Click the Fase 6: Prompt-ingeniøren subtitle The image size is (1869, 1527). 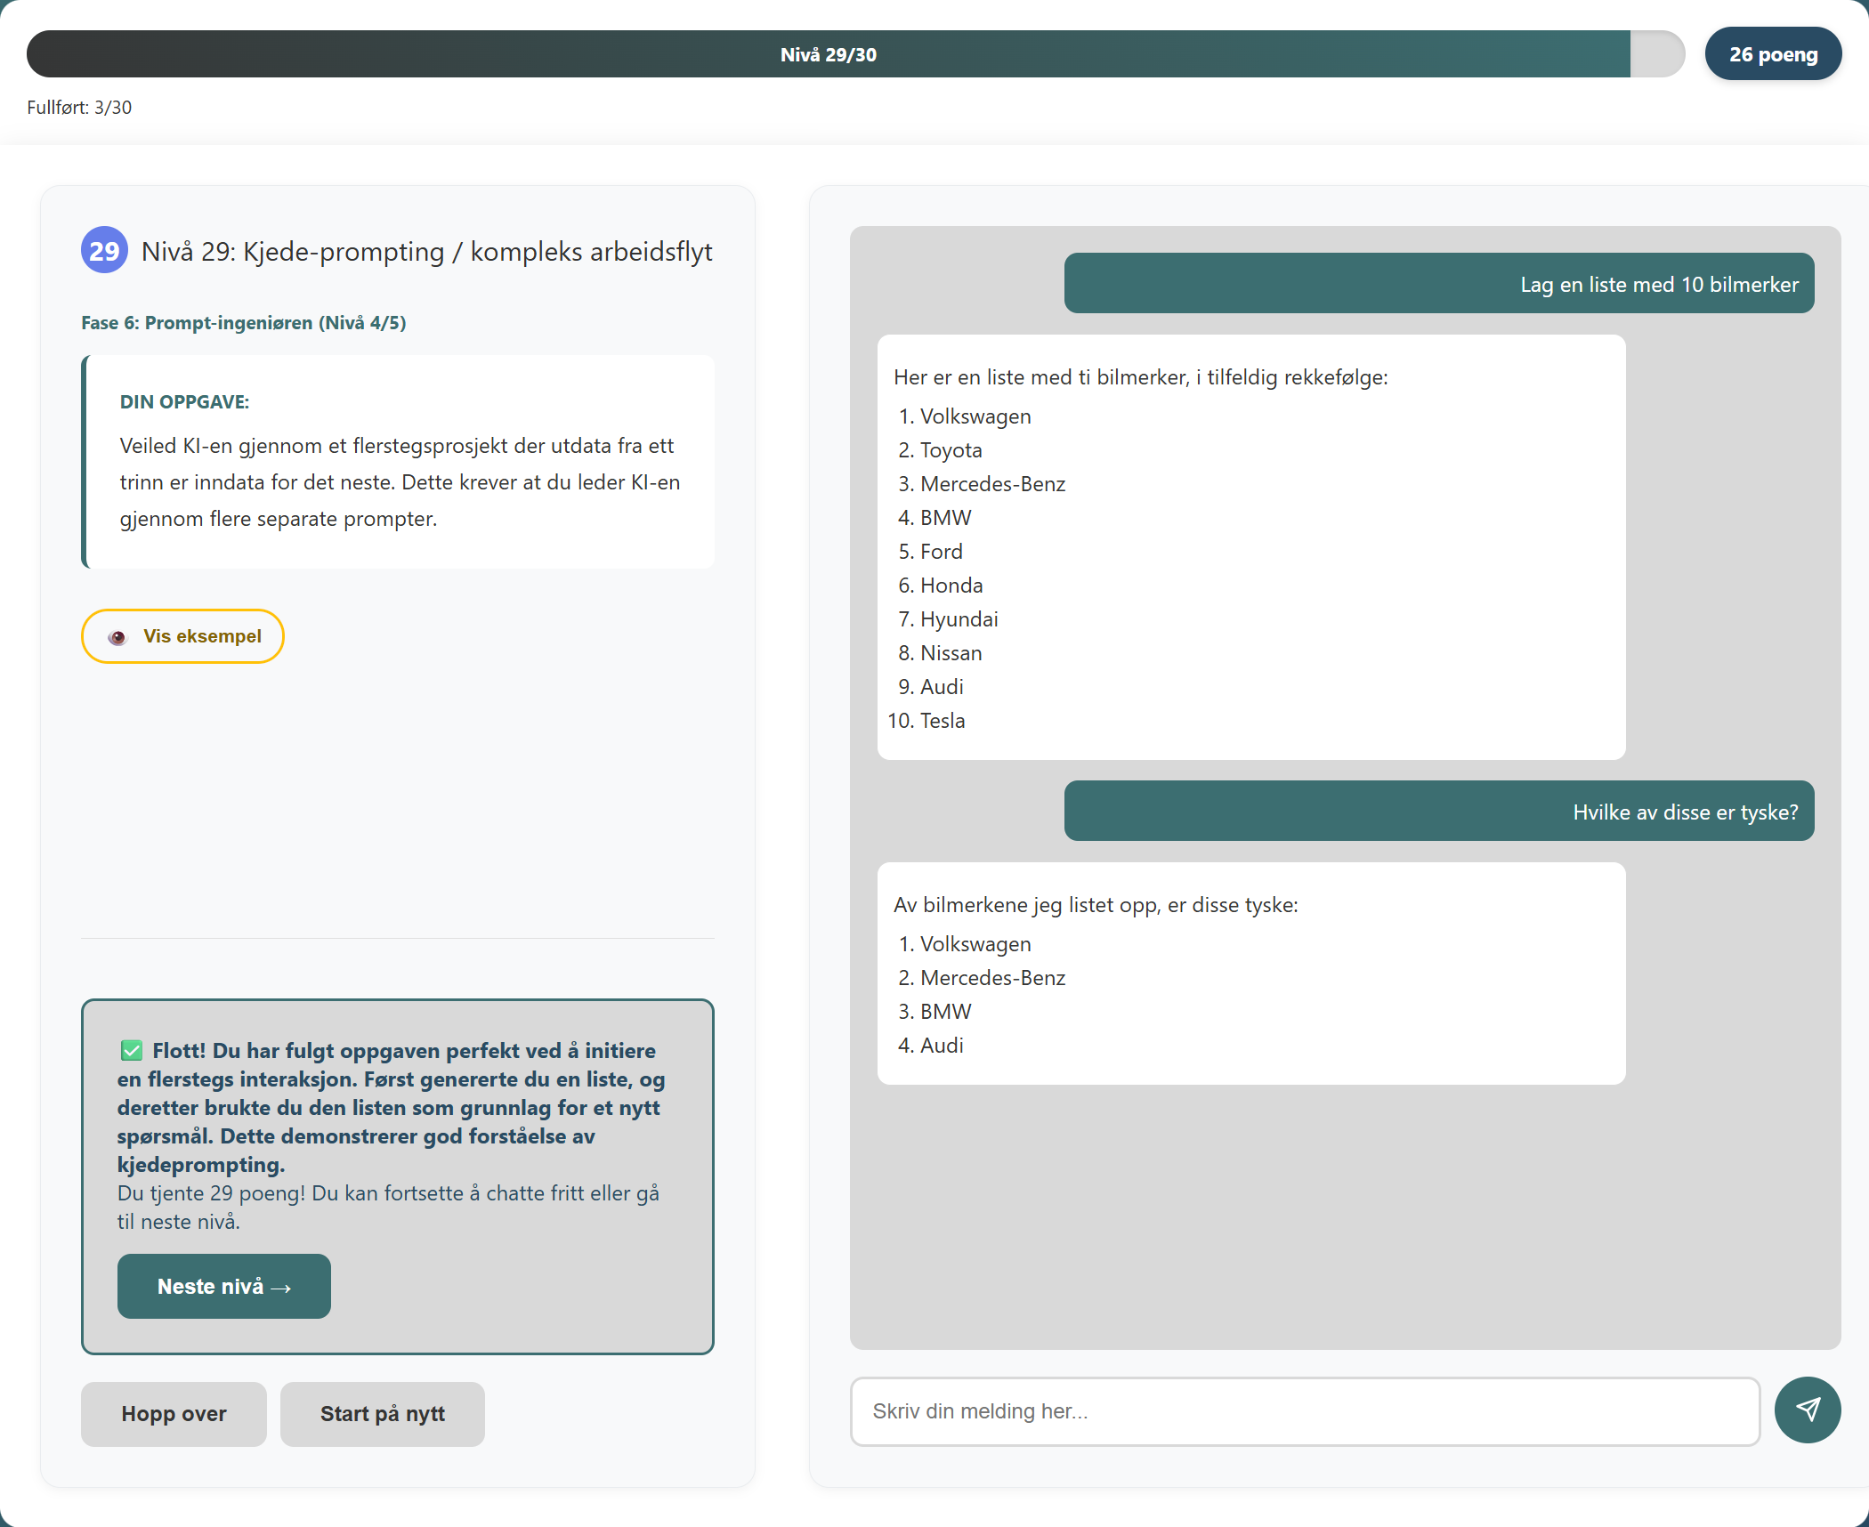pyautogui.click(x=243, y=322)
